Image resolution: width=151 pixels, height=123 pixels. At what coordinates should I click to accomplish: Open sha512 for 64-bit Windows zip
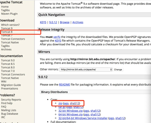click(x=95, y=114)
